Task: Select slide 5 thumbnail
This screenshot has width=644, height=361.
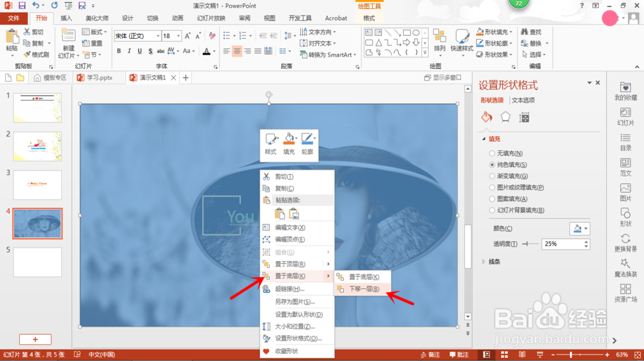Action: click(x=37, y=262)
